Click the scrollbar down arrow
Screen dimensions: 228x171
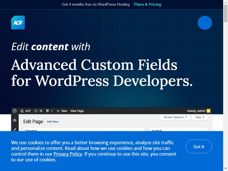point(225,169)
